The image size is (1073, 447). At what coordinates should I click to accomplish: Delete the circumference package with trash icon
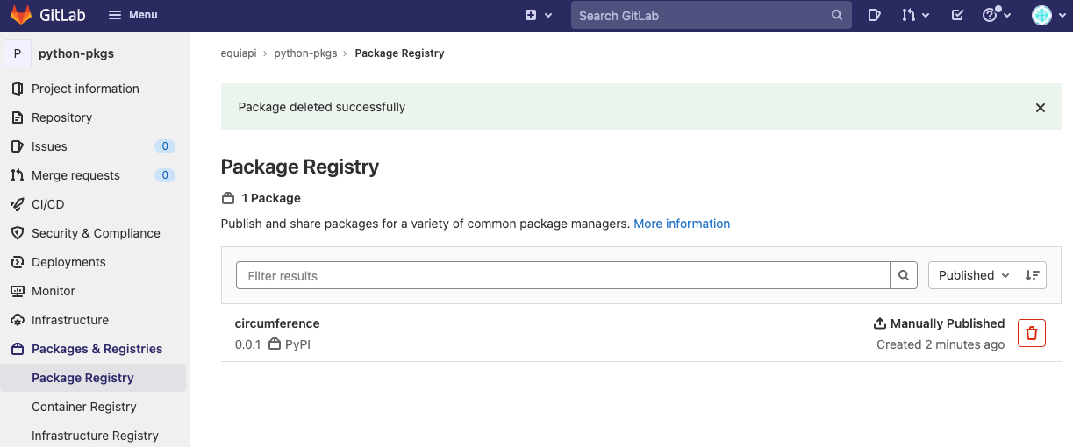1032,333
